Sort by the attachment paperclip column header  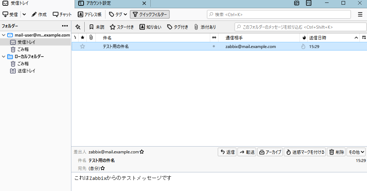[91, 38]
